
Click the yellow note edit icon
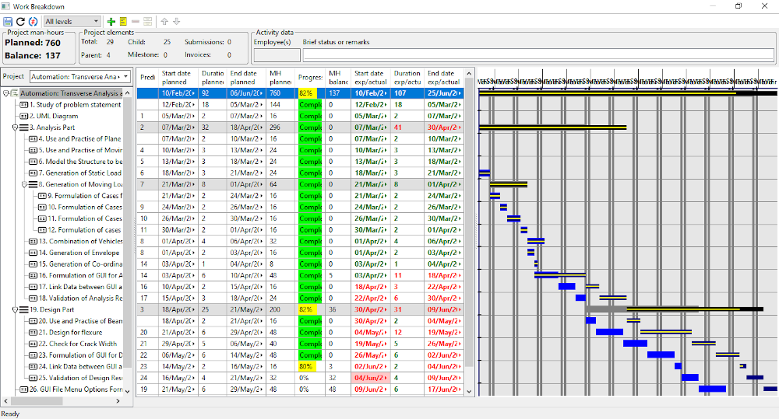[123, 21]
